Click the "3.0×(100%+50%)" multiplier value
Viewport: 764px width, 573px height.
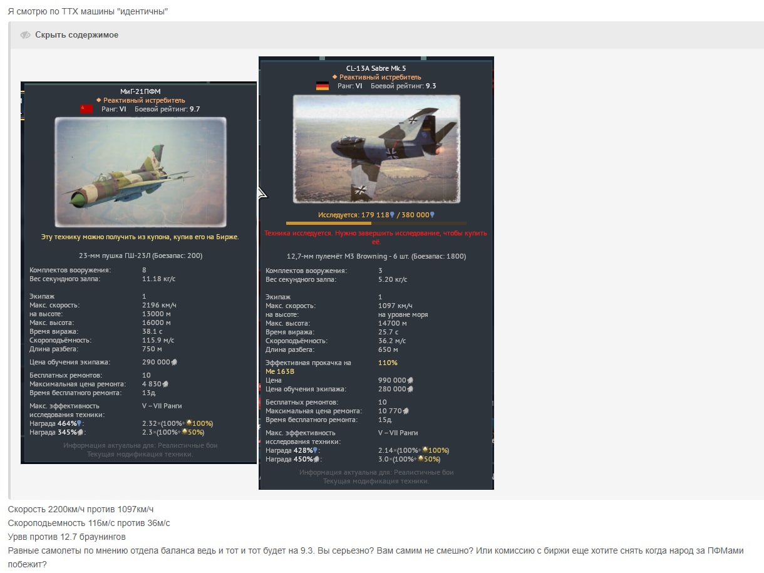tap(409, 459)
